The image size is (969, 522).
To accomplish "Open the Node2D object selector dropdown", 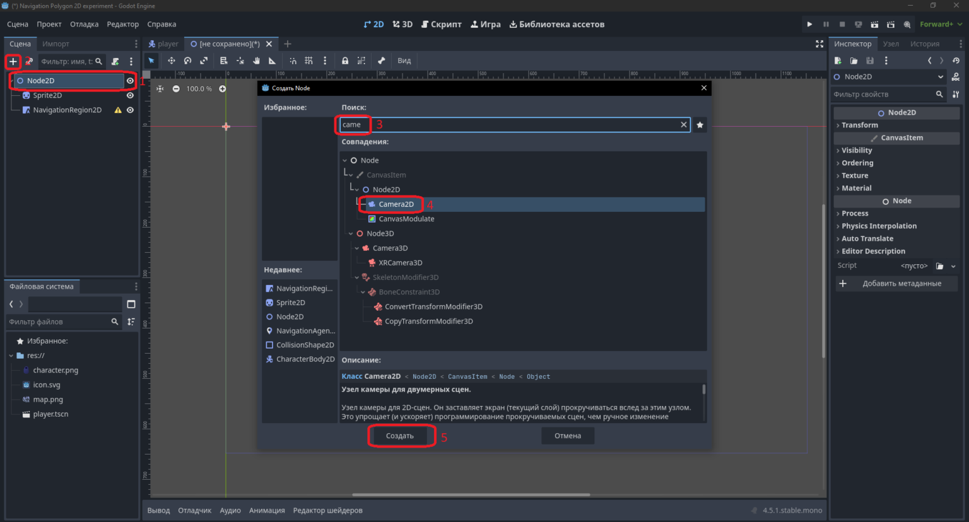I will click(x=890, y=76).
